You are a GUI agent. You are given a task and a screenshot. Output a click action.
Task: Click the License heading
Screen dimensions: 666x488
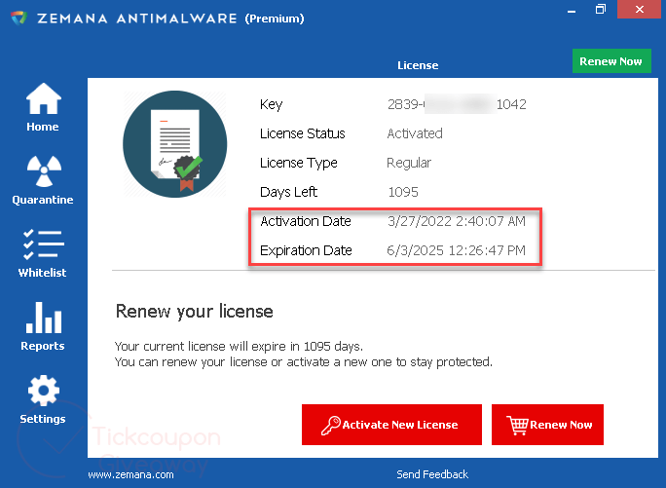point(418,65)
